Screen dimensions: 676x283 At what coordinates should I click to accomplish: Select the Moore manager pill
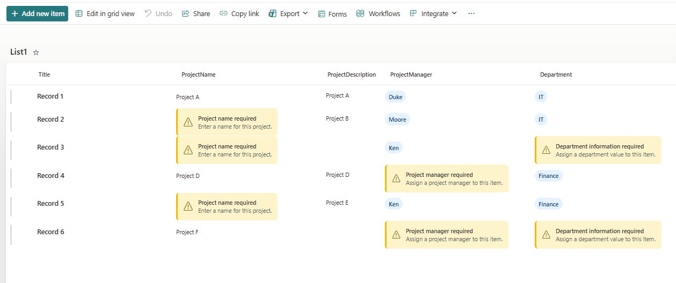pyautogui.click(x=397, y=120)
